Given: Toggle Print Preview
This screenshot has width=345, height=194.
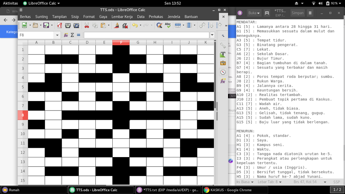Looking at the screenshot, I should (76, 25).
